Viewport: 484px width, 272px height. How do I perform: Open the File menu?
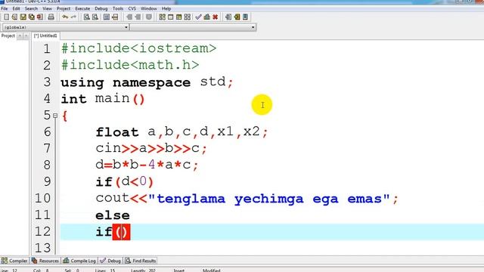pyautogui.click(x=5, y=8)
